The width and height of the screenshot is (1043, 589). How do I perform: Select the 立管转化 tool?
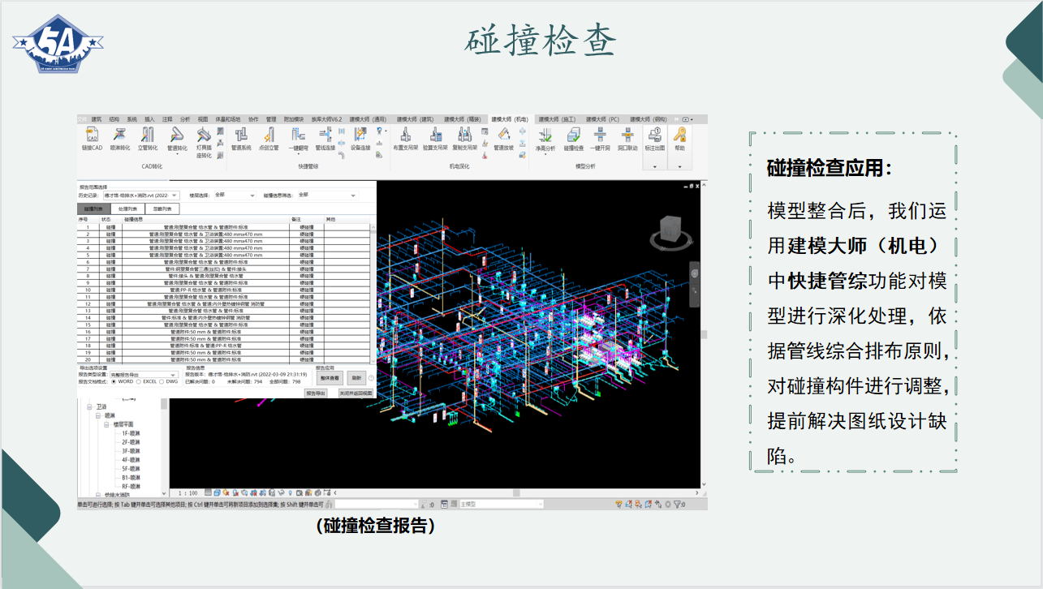(x=148, y=138)
